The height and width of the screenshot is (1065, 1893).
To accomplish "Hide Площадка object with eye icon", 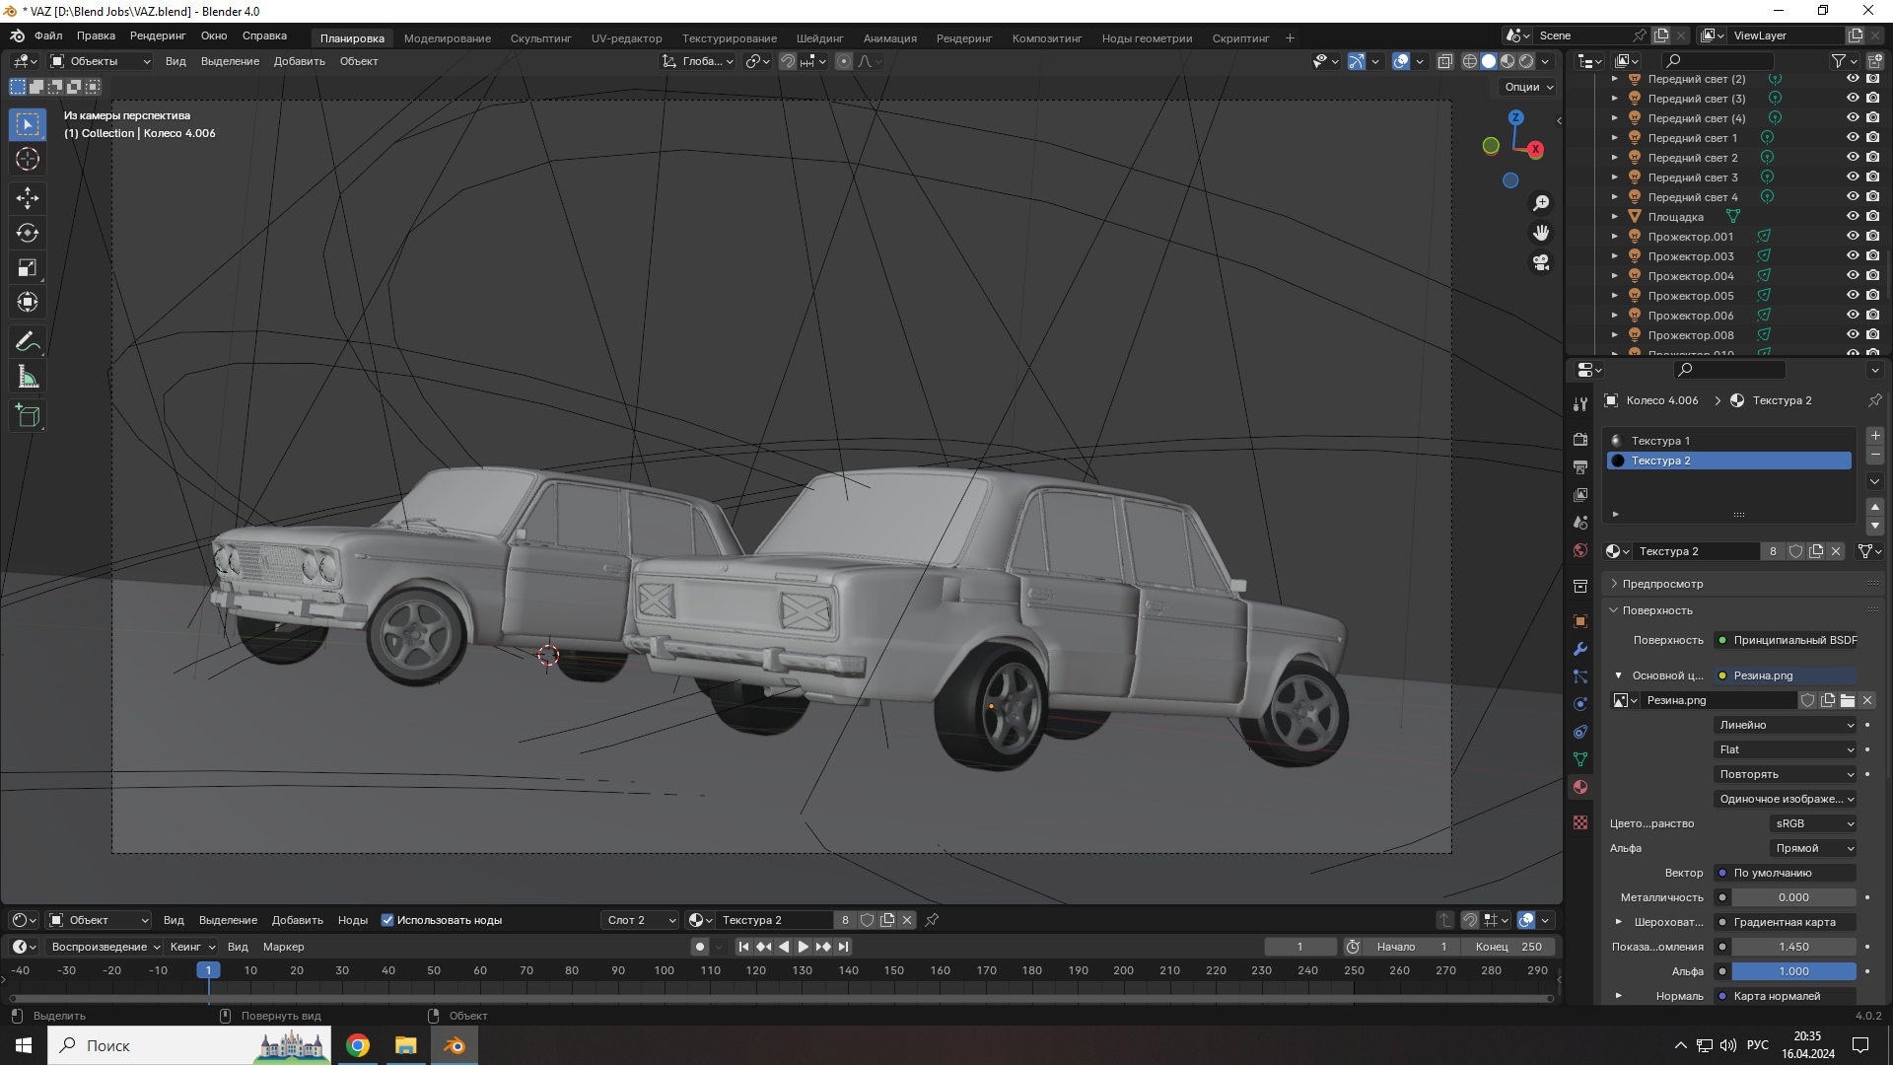I will [x=1853, y=216].
